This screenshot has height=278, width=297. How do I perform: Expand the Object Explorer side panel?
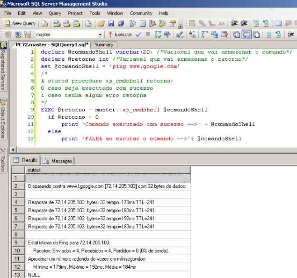point(3,120)
